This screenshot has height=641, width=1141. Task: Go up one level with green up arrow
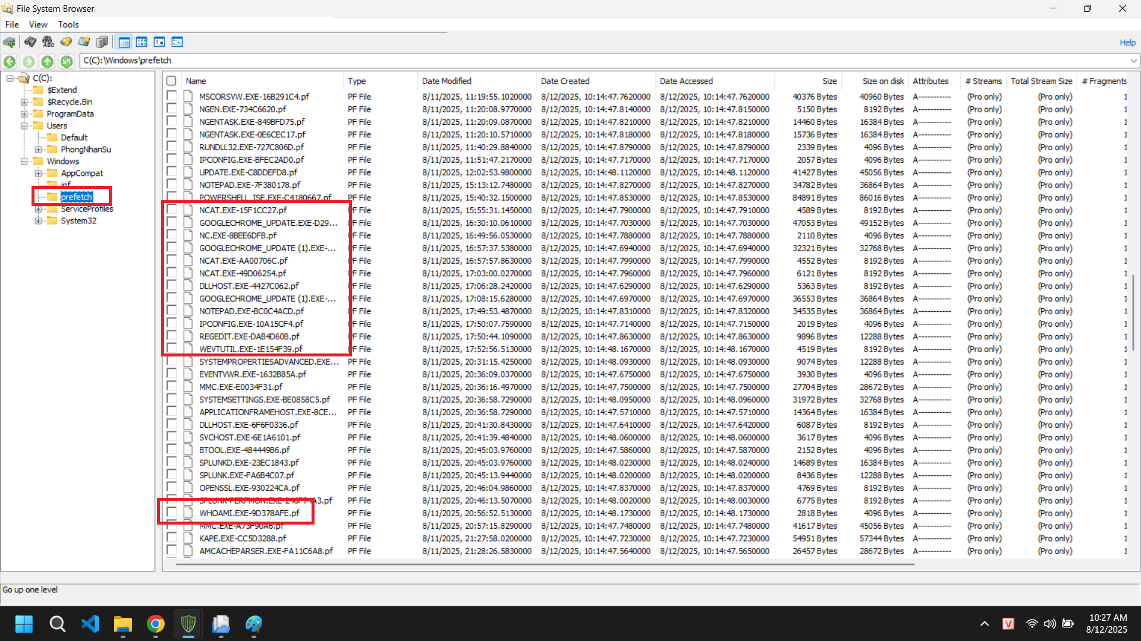click(x=48, y=61)
